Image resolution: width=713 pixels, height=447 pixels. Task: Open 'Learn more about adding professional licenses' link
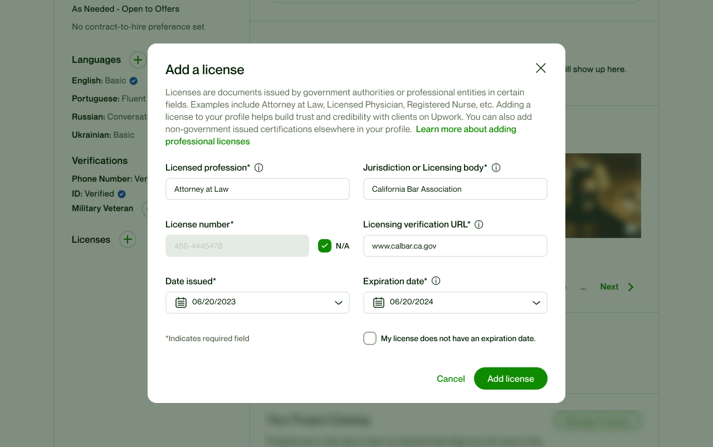[x=466, y=129]
